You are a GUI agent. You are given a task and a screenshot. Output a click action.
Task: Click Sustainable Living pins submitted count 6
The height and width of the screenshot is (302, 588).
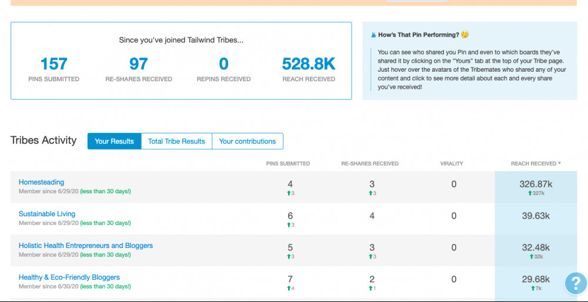(290, 216)
